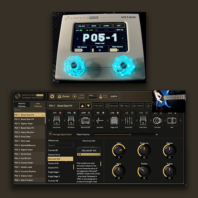Open the patch name selector P01-1 Boost Solo/FX
Image resolution: width=198 pixels, height=198 pixels.
point(63,106)
